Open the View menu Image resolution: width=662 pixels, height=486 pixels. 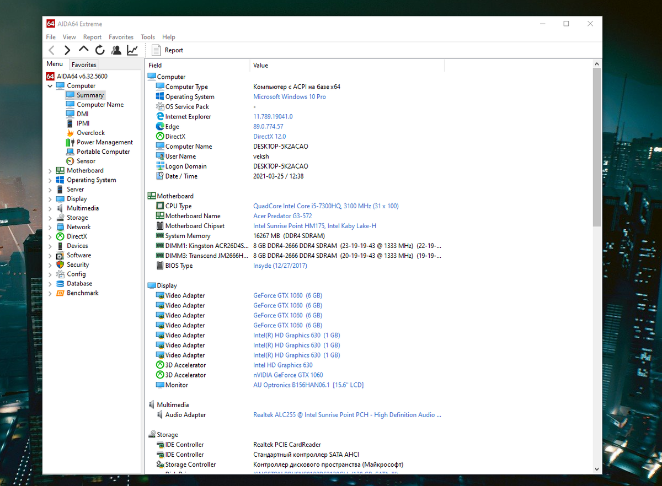coord(70,37)
